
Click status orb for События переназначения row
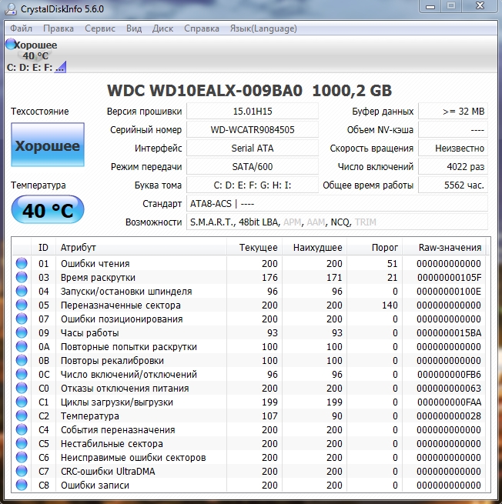point(22,429)
